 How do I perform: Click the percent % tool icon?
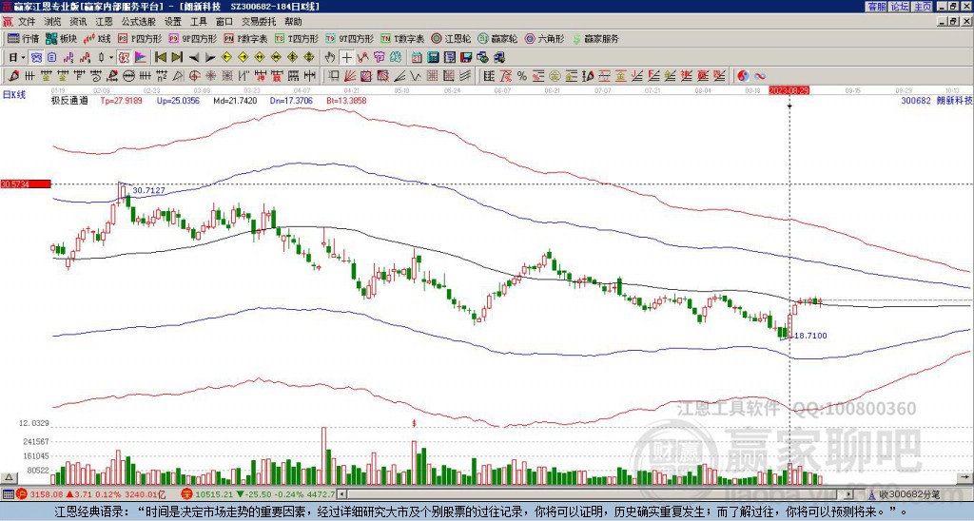tap(521, 76)
